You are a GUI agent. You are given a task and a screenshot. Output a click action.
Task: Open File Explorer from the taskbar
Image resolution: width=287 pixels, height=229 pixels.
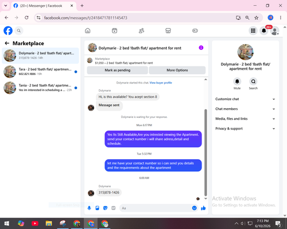tap(49, 223)
